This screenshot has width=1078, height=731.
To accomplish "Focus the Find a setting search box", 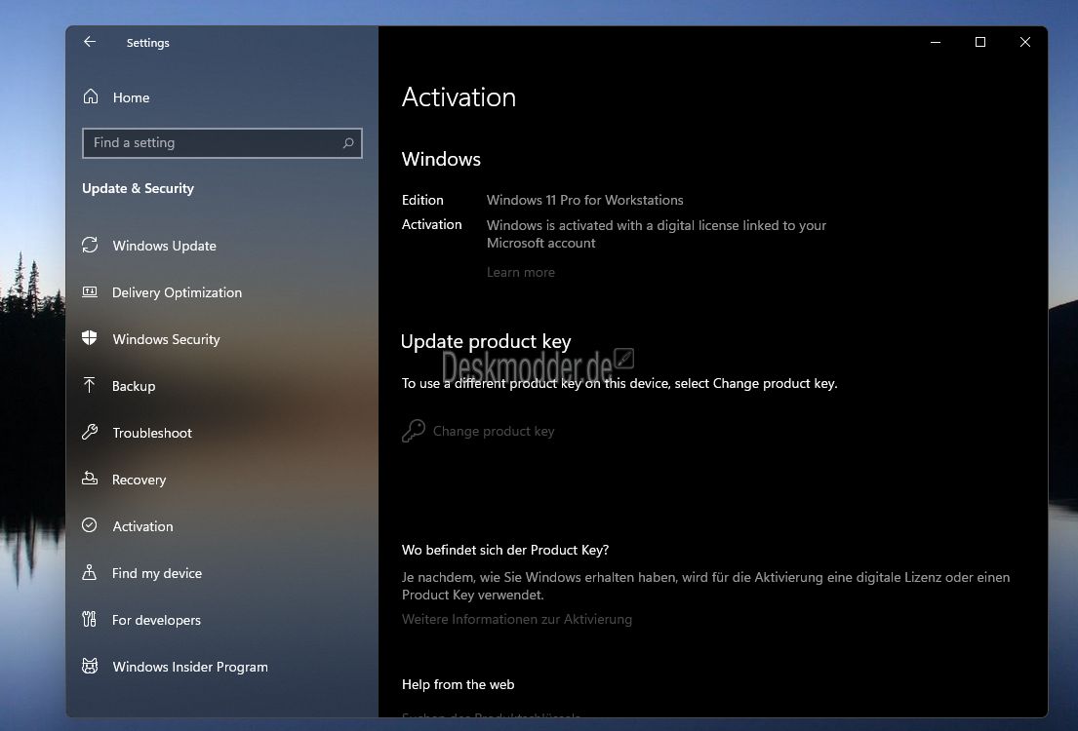I will pos(222,143).
